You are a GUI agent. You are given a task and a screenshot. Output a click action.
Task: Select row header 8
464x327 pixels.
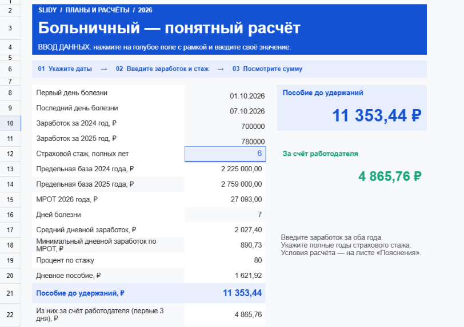click(10, 93)
